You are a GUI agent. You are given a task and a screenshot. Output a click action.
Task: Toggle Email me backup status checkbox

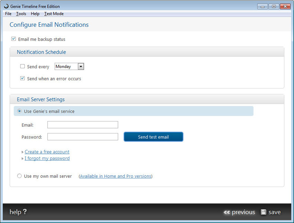tap(13, 39)
